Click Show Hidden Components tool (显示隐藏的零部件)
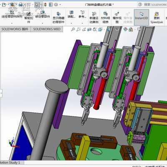Screen dimensions: 167x167 coord(58,18)
